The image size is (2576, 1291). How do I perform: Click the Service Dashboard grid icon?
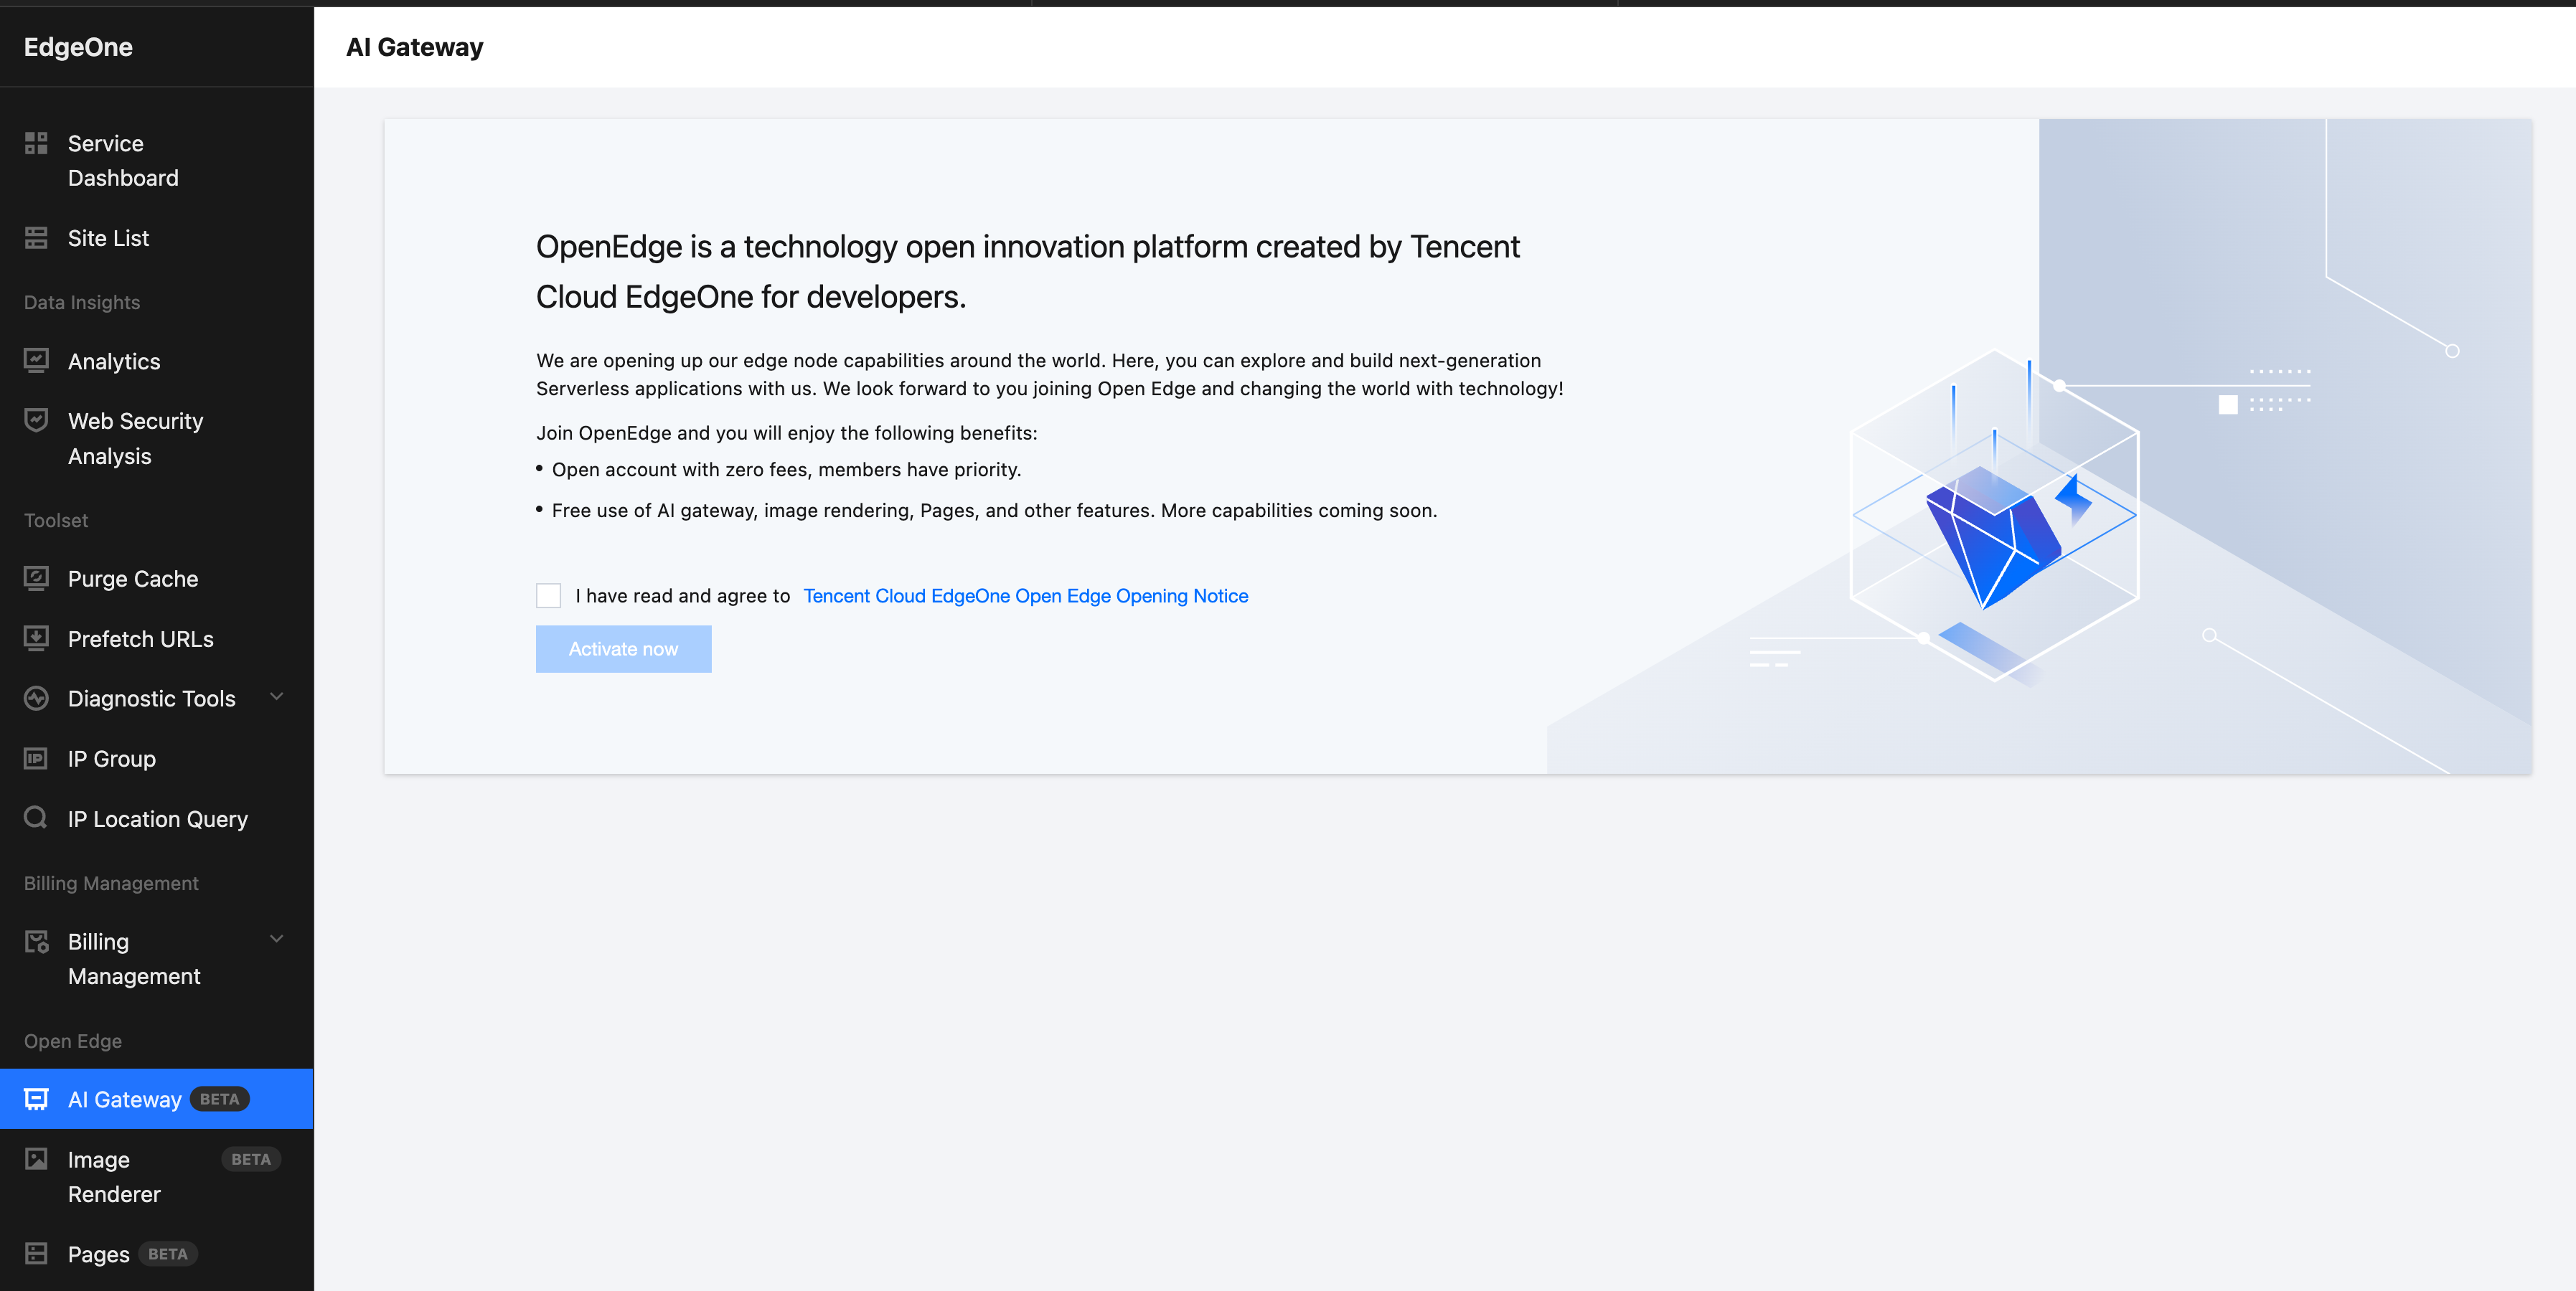click(x=36, y=143)
